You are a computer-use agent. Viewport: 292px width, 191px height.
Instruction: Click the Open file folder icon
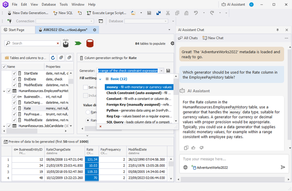[x=133, y=13]
